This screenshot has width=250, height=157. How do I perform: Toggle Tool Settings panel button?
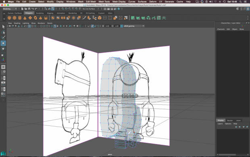tap(244, 9)
